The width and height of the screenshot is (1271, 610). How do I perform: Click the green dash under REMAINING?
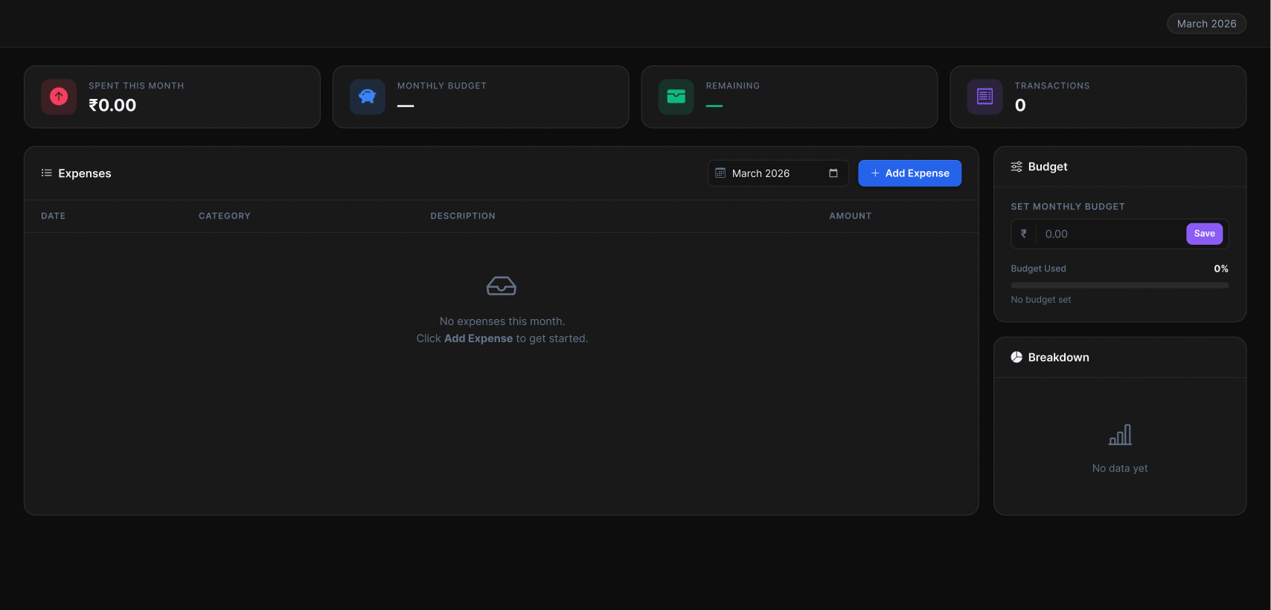click(x=714, y=106)
